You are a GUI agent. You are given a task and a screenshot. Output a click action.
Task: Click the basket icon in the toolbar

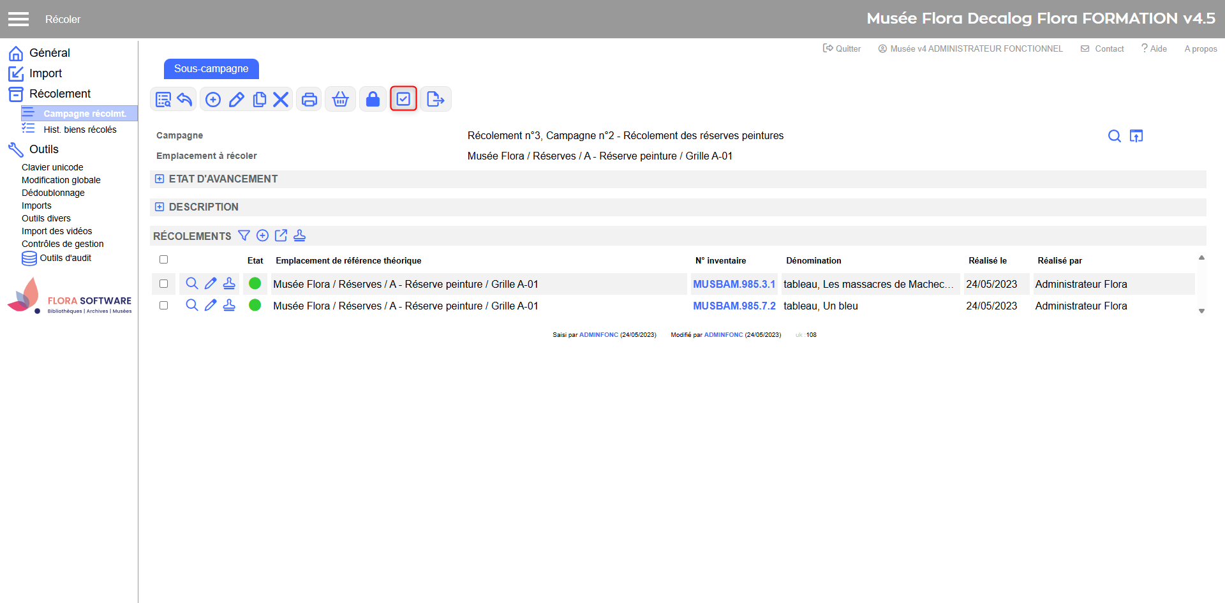(x=341, y=100)
